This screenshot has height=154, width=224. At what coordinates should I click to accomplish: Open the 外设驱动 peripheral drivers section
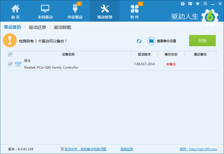point(75,11)
